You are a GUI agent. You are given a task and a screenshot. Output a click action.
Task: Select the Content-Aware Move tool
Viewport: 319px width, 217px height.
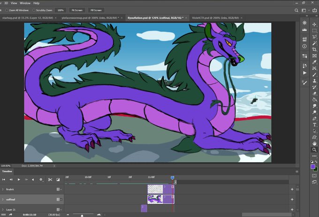tap(314, 68)
